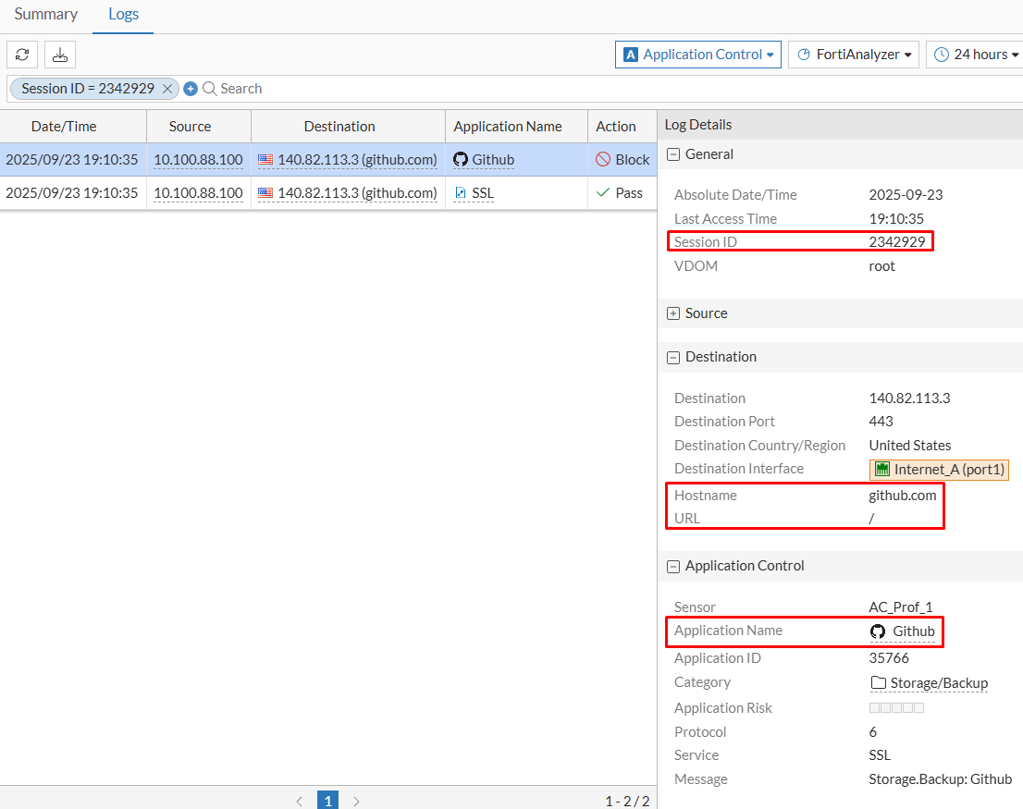Click the refresh logs icon
The width and height of the screenshot is (1023, 809).
coord(22,55)
